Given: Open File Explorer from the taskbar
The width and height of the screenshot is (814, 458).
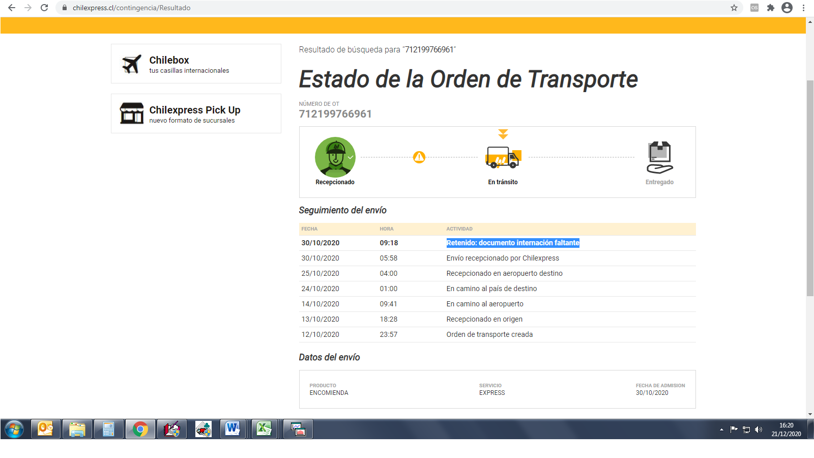Looking at the screenshot, I should pos(77,429).
